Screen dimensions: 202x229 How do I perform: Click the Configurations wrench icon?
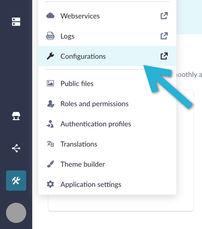click(x=50, y=56)
